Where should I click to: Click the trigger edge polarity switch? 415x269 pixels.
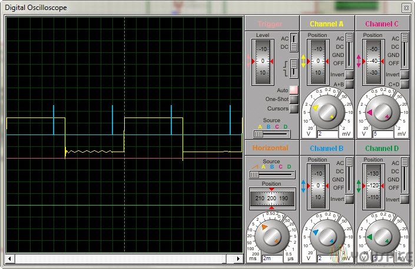click(294, 68)
